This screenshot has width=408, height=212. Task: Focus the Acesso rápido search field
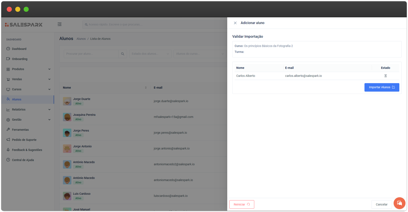click(153, 25)
